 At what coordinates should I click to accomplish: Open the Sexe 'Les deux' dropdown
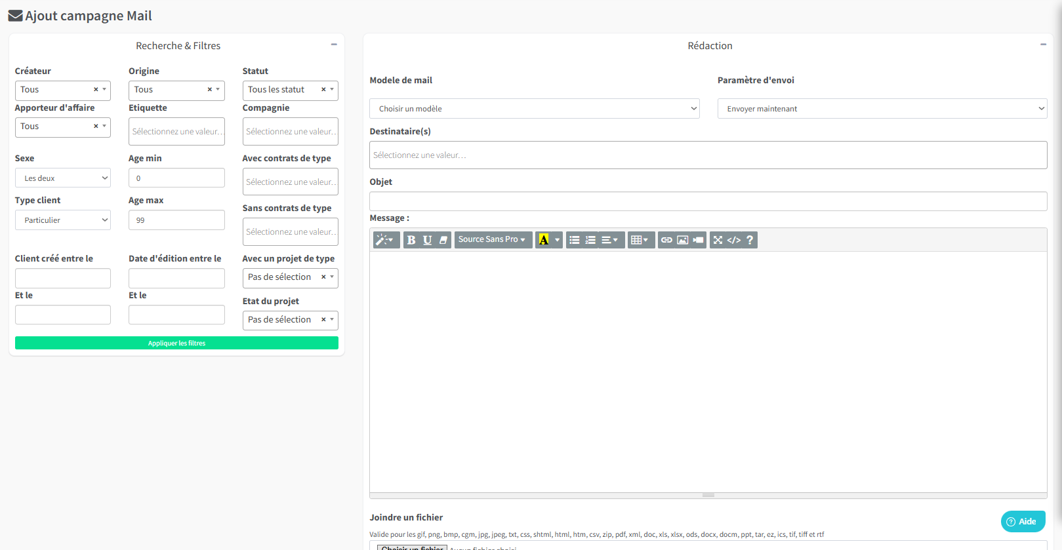(x=63, y=178)
